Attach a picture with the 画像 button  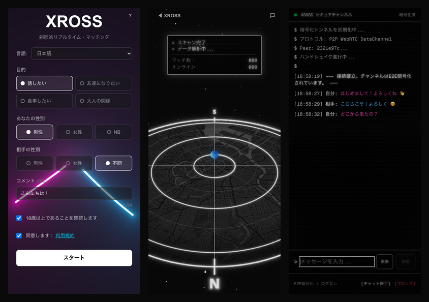pyautogui.click(x=385, y=261)
